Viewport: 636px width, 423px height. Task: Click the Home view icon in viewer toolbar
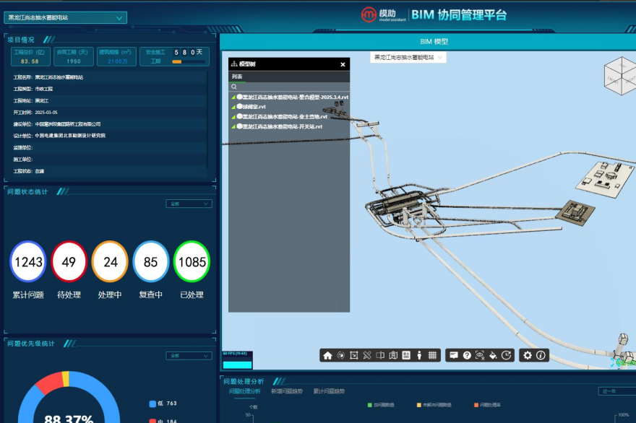coord(327,355)
